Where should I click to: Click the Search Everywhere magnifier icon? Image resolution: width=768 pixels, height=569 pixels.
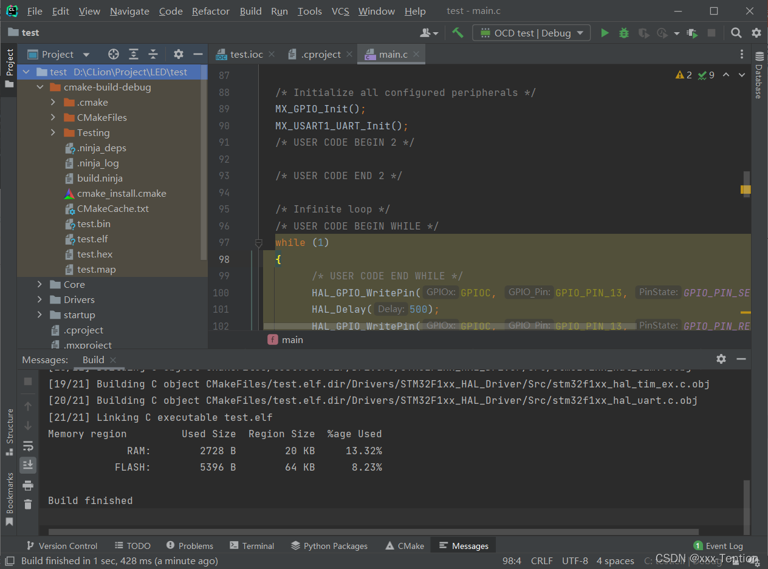pyautogui.click(x=736, y=33)
